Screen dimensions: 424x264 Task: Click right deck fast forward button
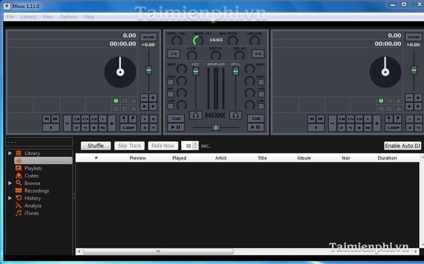[320, 119]
